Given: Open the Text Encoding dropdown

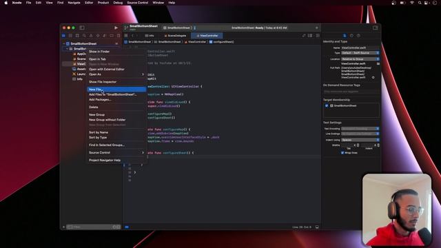Looking at the screenshot, I should pyautogui.click(x=360, y=129).
